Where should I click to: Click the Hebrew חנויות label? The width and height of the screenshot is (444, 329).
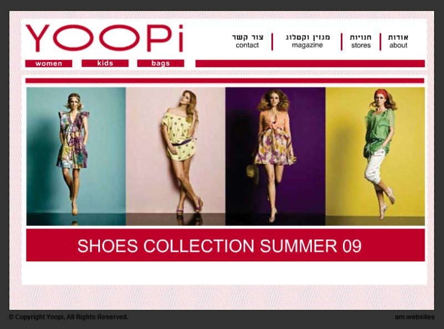click(361, 37)
